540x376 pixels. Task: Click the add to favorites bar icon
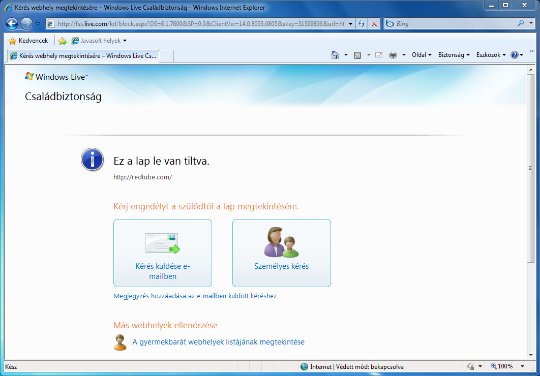(x=63, y=41)
